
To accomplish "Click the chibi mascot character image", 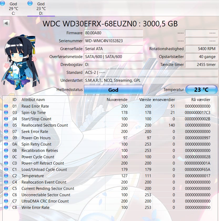I will click(21, 62).
